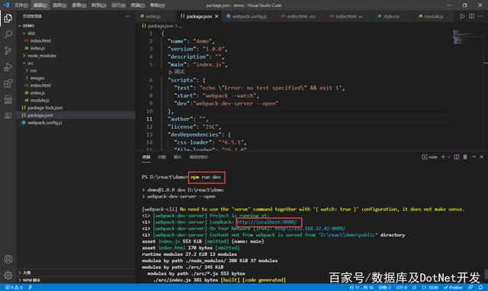Switch to the 输出 output panel tab

[178, 157]
